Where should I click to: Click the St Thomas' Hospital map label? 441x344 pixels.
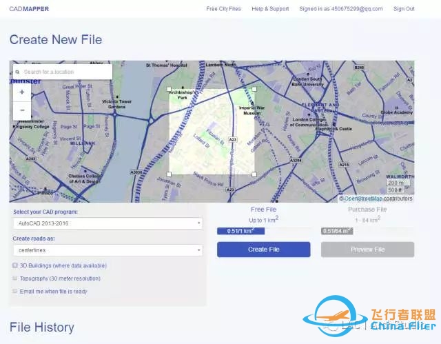tap(167, 65)
